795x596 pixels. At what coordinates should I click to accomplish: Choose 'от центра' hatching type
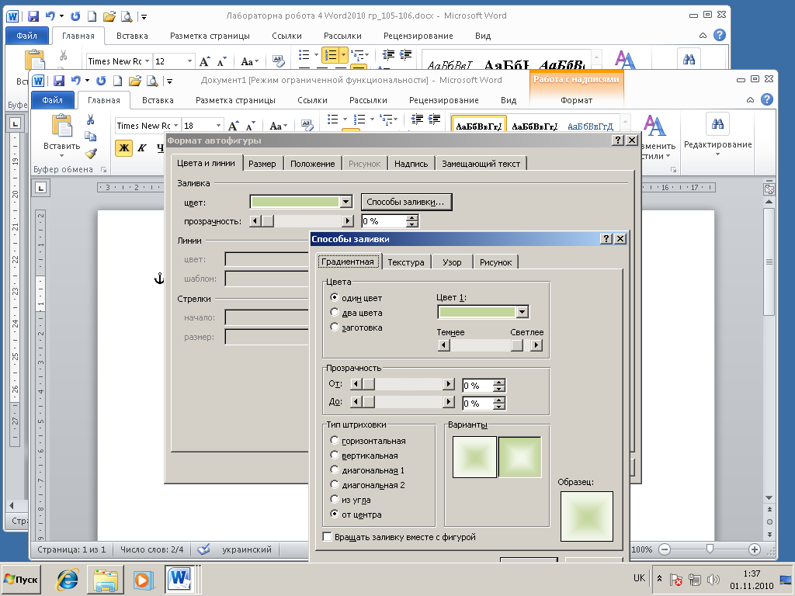click(x=334, y=514)
